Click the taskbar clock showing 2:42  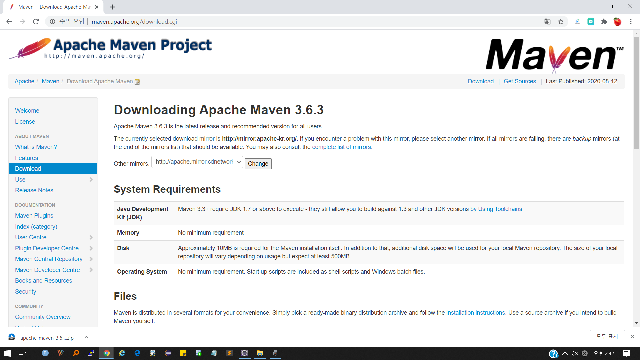604,353
